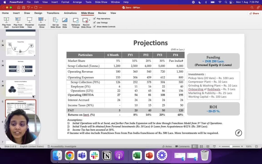Image resolution: width=262 pixels, height=164 pixels.
Task: Switch to Normal view icon
Action: coord(195,146)
